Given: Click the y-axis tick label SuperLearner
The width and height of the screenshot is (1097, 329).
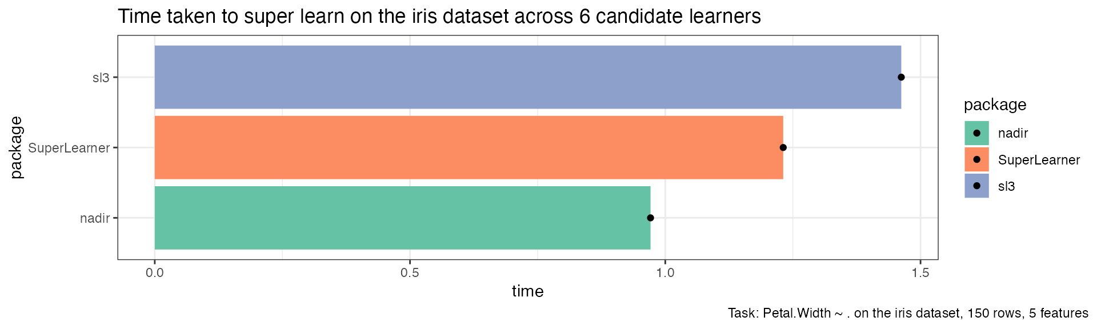Looking at the screenshot, I should [x=69, y=148].
